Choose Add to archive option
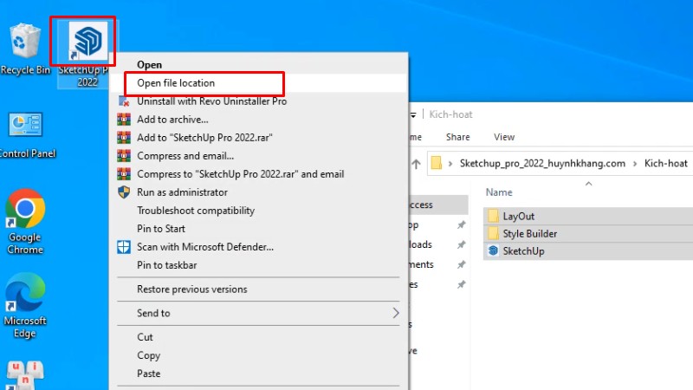 click(172, 120)
